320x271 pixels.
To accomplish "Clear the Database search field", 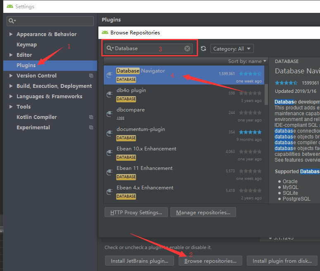I will point(187,48).
